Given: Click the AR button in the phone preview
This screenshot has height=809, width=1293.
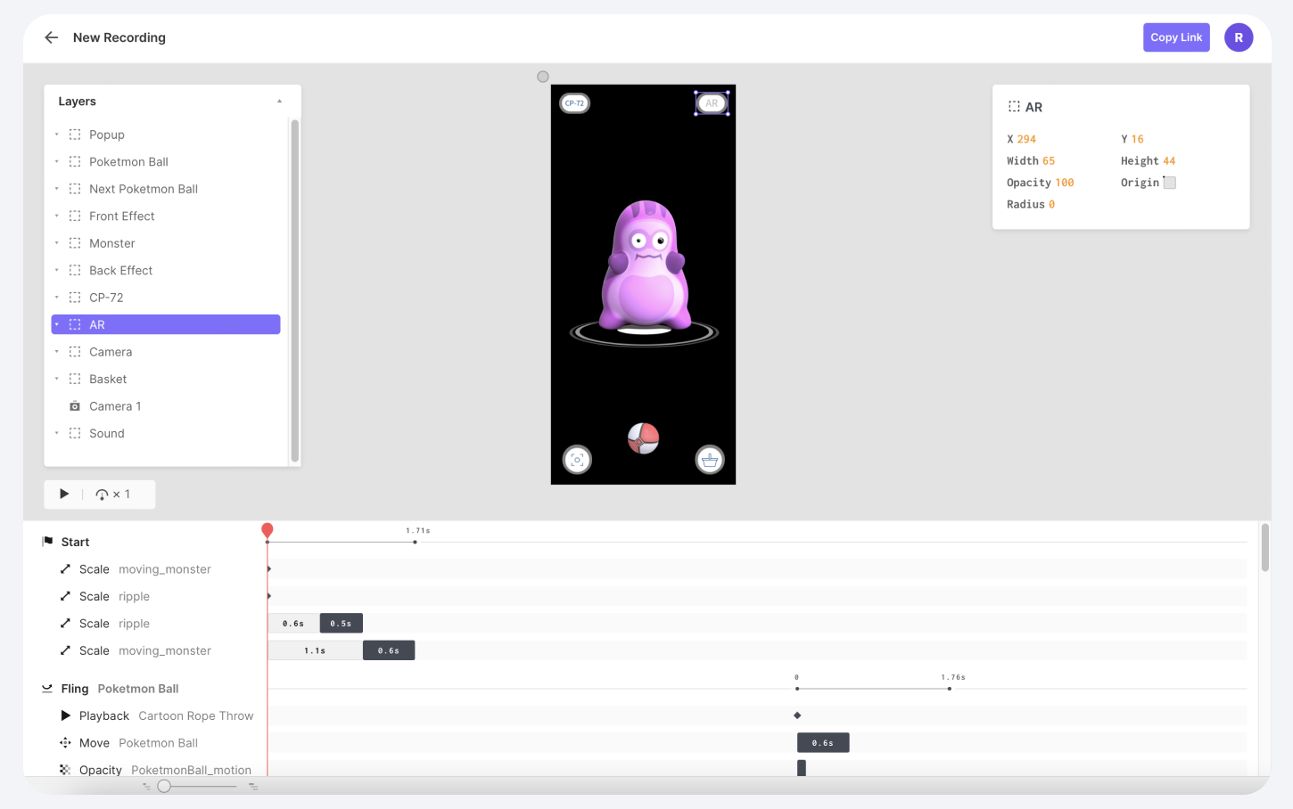Looking at the screenshot, I should (x=712, y=103).
